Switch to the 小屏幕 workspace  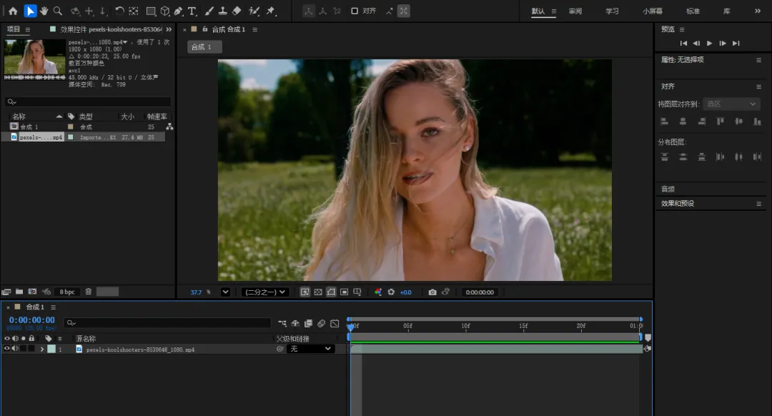tap(652, 11)
